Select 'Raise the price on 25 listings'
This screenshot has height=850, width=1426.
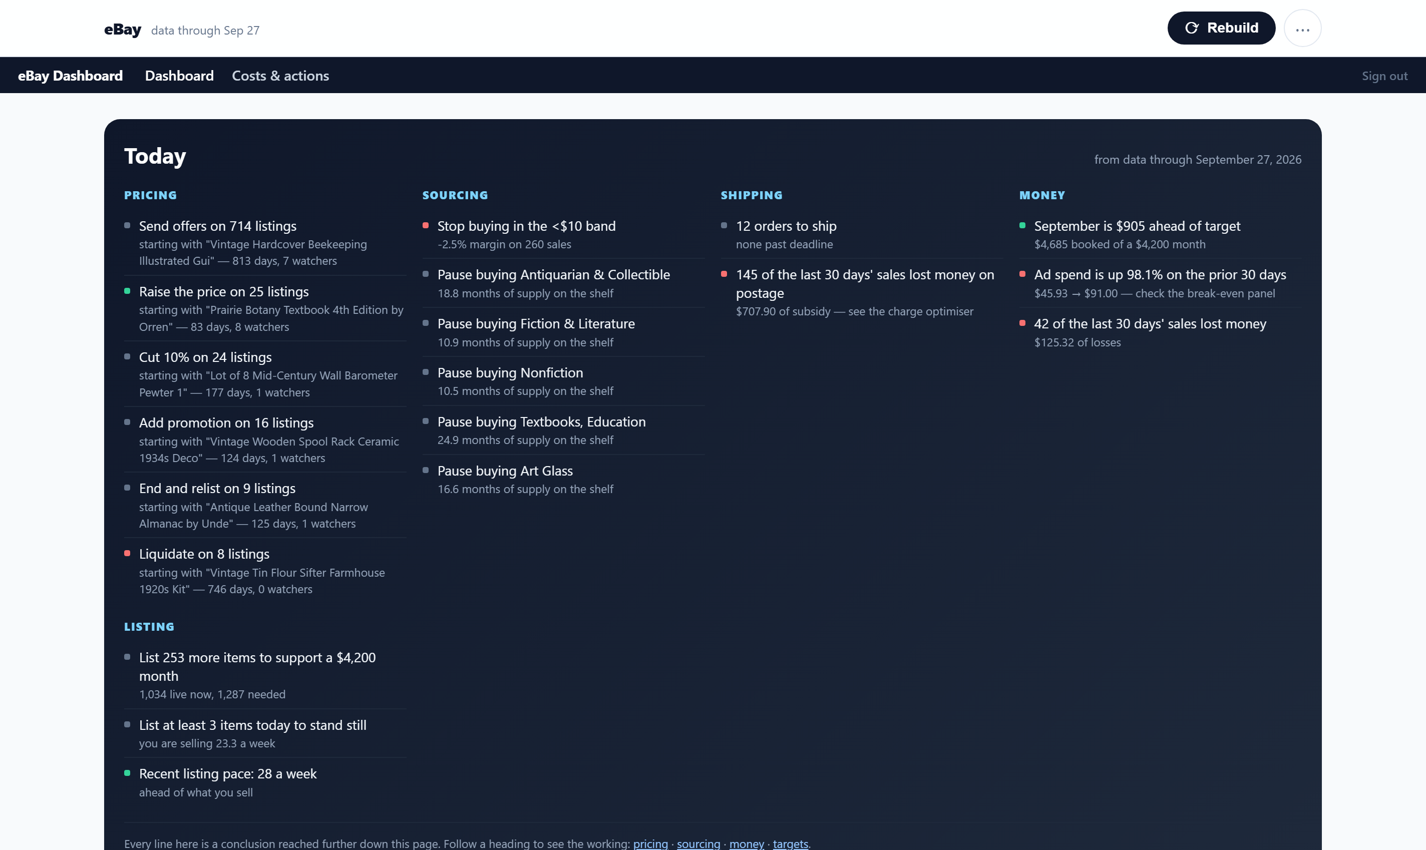(224, 291)
